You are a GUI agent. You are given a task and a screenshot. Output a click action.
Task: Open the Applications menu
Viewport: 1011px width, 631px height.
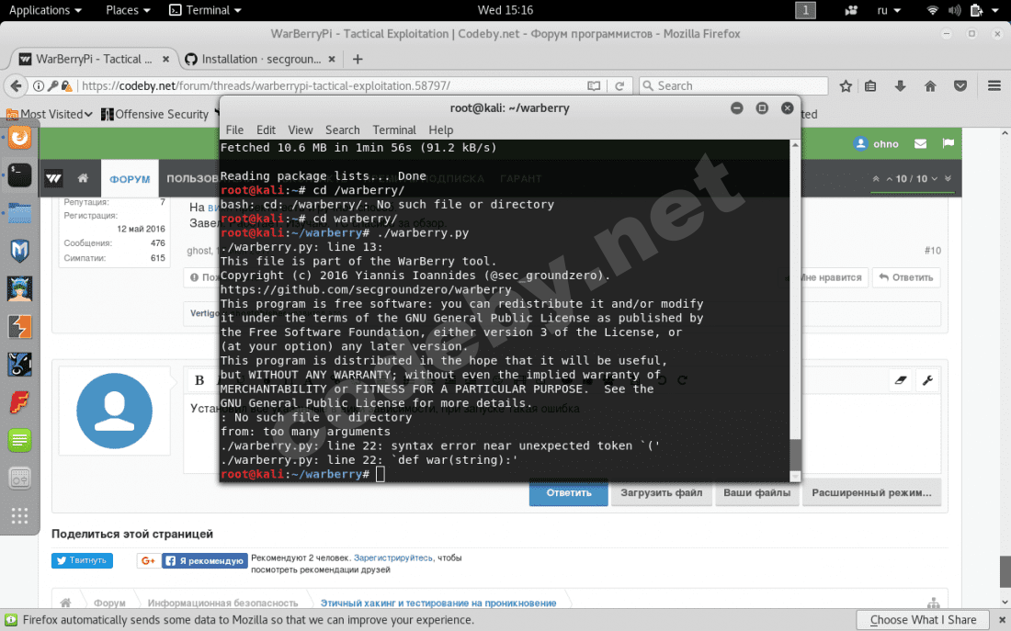click(45, 10)
